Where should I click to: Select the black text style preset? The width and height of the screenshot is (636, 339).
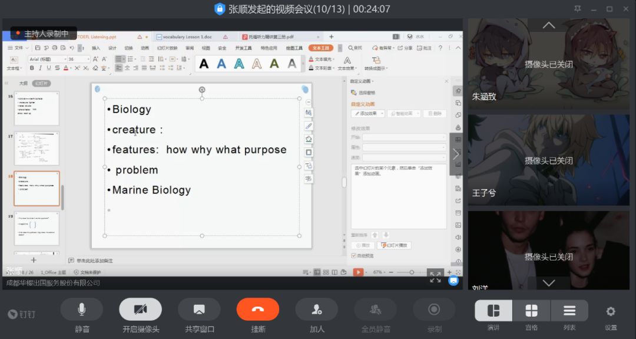pyautogui.click(x=204, y=64)
